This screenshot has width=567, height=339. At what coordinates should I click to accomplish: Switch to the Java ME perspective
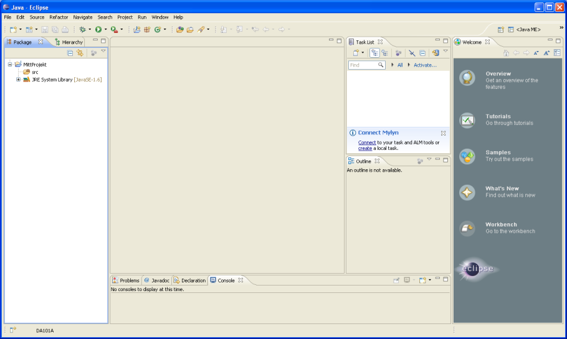(x=525, y=30)
